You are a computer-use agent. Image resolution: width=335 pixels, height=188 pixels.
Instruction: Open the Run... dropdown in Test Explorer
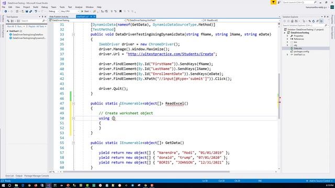click(x=20, y=27)
